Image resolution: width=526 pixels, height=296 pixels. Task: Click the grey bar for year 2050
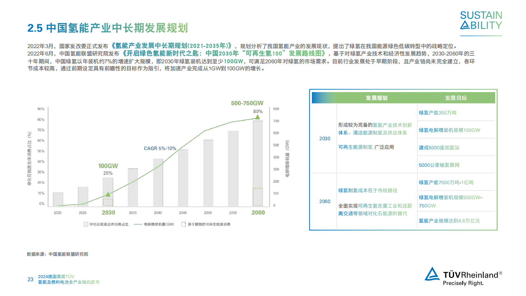[208, 173]
